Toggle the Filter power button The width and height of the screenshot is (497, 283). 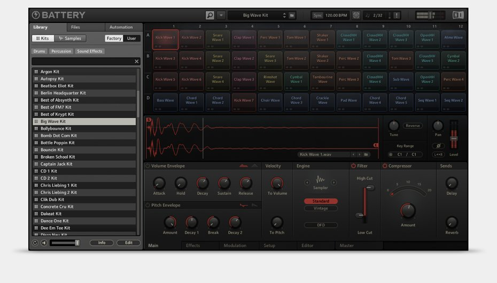353,166
